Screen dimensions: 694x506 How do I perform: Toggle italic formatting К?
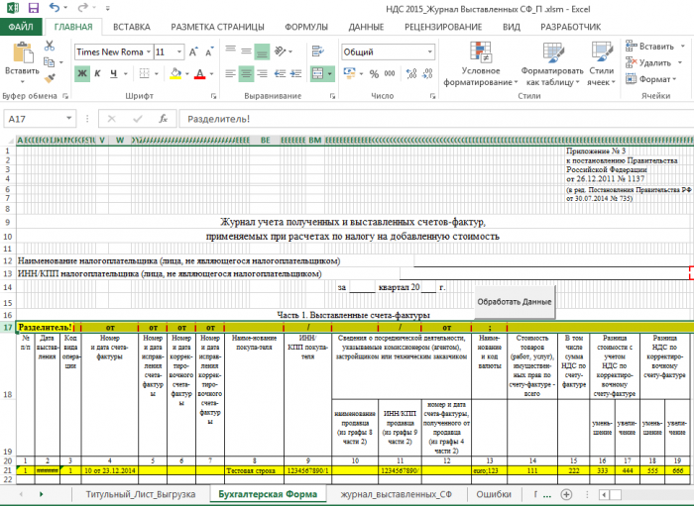97,73
